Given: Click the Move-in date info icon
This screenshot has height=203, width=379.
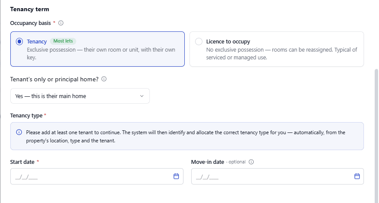Looking at the screenshot, I should [251, 162].
